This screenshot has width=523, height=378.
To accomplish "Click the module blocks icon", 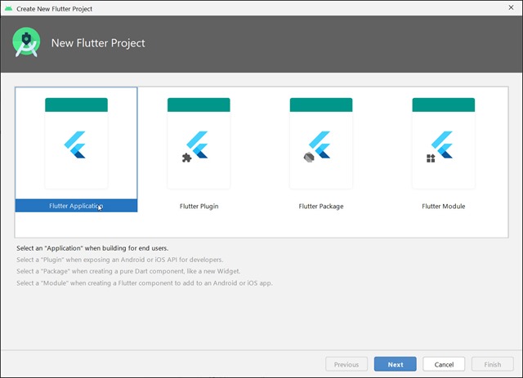I will pos(431,158).
